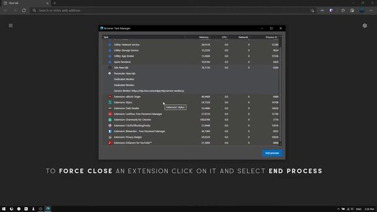This screenshot has height=212, width=377.
Task: Select the Extension: uBlock Origin row icon
Action: point(110,97)
